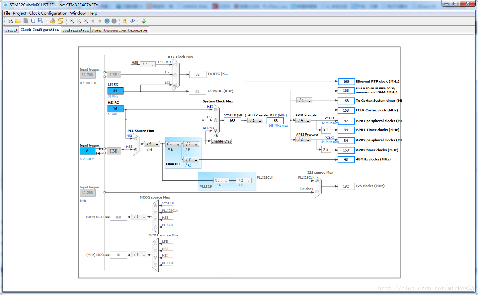Click the Save As double floppy icon

click(x=40, y=21)
